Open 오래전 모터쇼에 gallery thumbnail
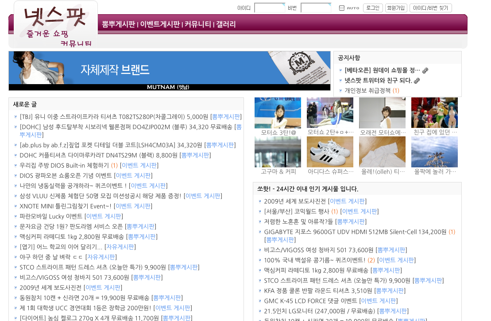 [x=382, y=113]
